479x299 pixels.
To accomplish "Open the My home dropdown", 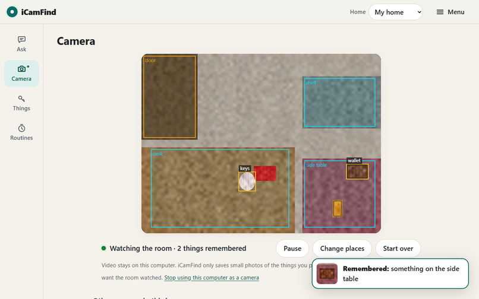I will [x=396, y=12].
